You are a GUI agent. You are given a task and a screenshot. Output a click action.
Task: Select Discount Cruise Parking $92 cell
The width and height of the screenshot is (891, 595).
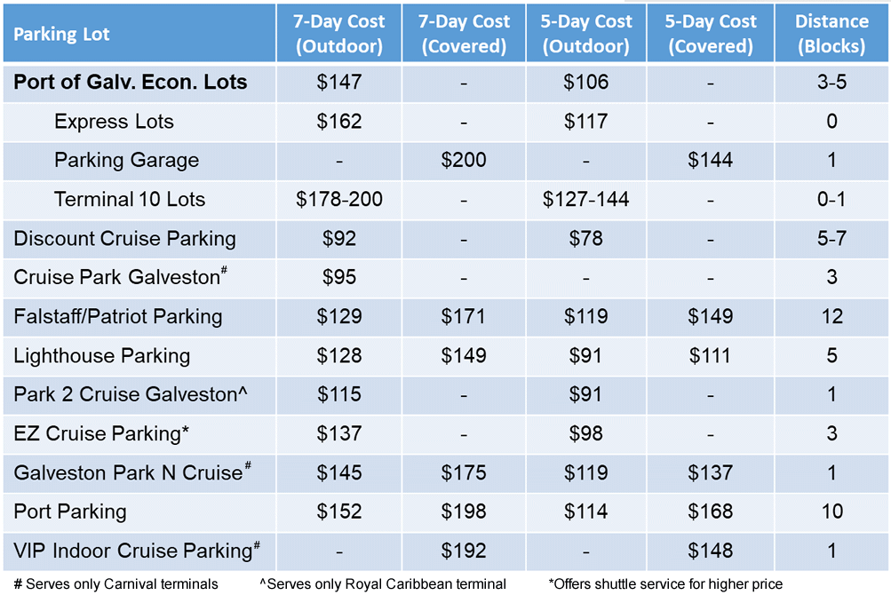339,239
